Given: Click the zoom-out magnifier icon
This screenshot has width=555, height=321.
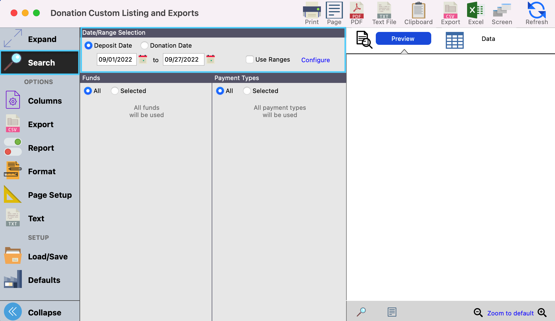Looking at the screenshot, I should tap(478, 313).
